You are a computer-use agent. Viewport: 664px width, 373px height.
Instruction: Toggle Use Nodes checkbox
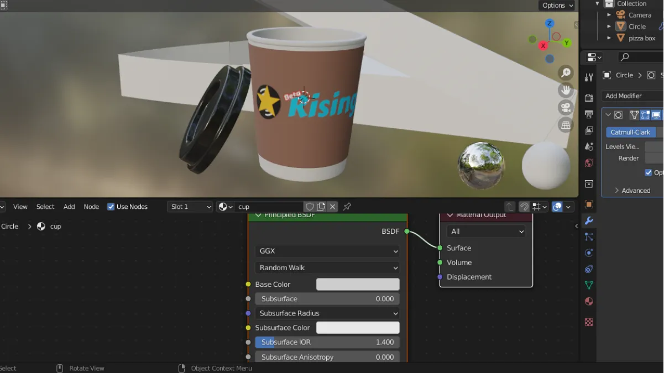tap(111, 207)
